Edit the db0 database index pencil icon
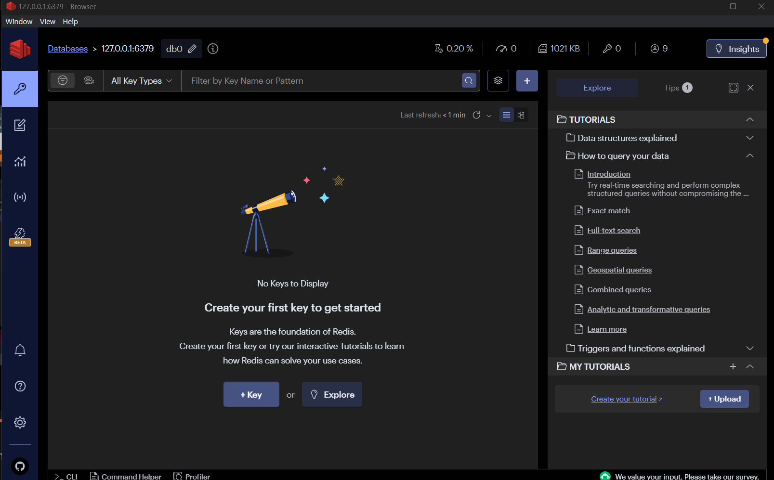 [x=192, y=49]
